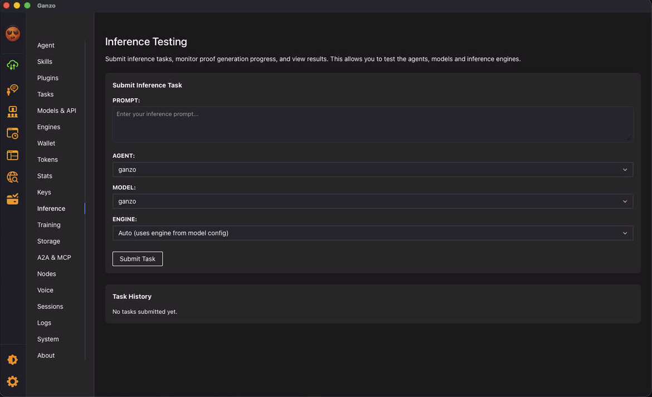Open the group presentation icon in sidebar
This screenshot has width=652, height=397.
[x=12, y=112]
